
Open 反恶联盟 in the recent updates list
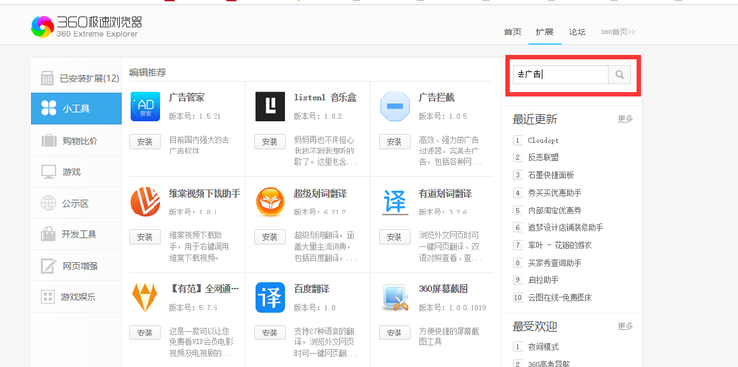tap(543, 157)
